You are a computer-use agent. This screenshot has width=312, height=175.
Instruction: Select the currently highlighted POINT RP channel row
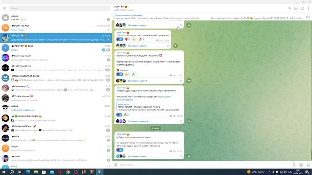click(56, 38)
